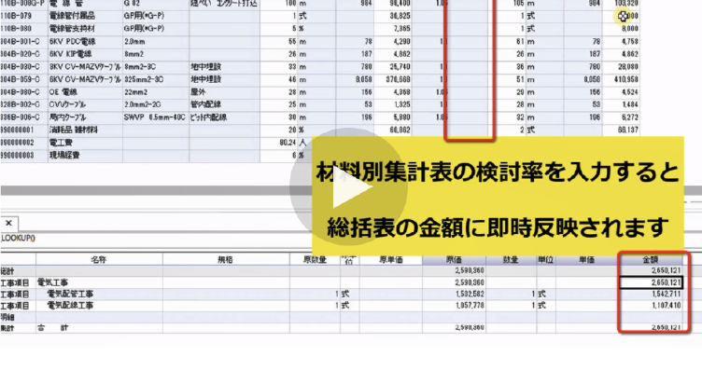Select the CVVケーブル name cell

85,104
